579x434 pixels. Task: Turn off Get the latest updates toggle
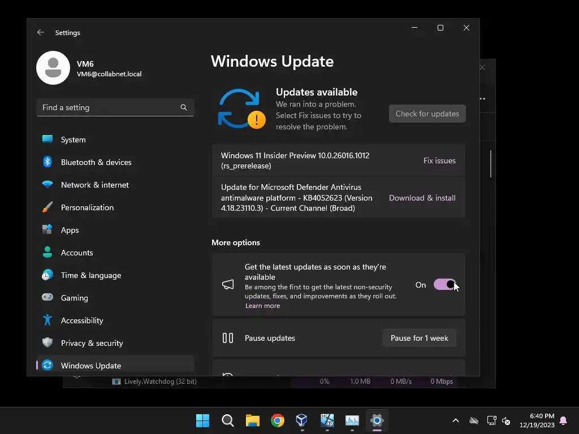[x=444, y=285]
